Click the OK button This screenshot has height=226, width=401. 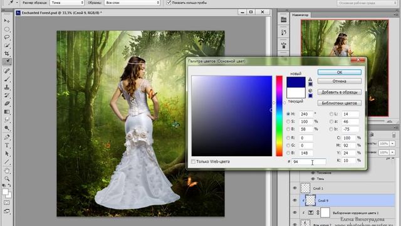click(x=340, y=72)
